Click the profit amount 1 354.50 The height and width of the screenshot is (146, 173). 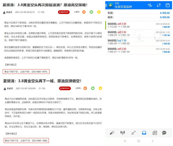[166, 44]
